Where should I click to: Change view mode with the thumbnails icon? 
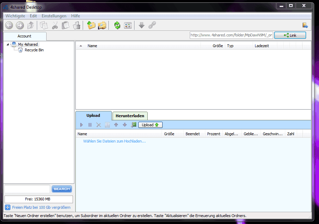(128, 25)
